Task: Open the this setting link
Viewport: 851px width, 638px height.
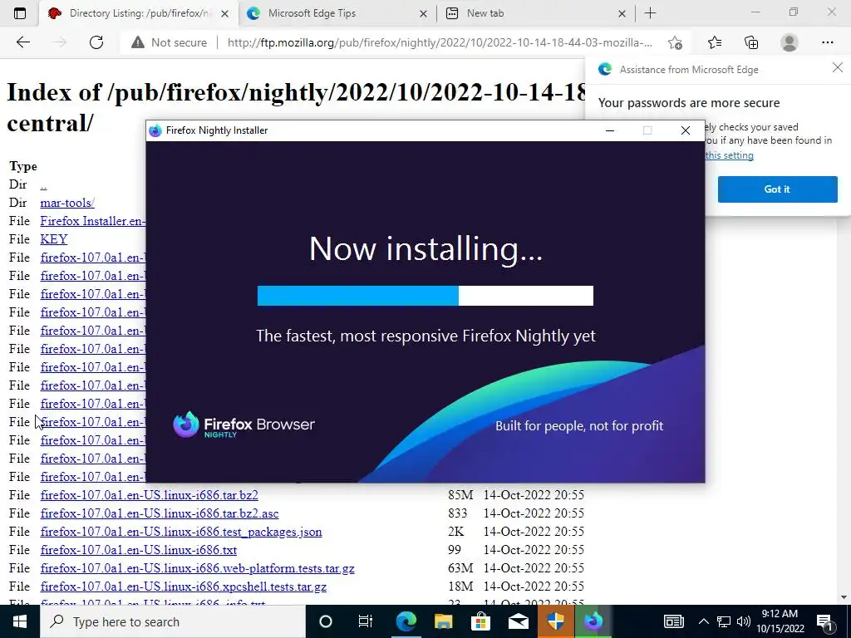Action: tap(729, 155)
